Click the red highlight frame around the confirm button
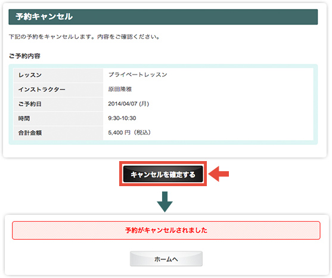Screen dimensions: 332x278 point(163,163)
